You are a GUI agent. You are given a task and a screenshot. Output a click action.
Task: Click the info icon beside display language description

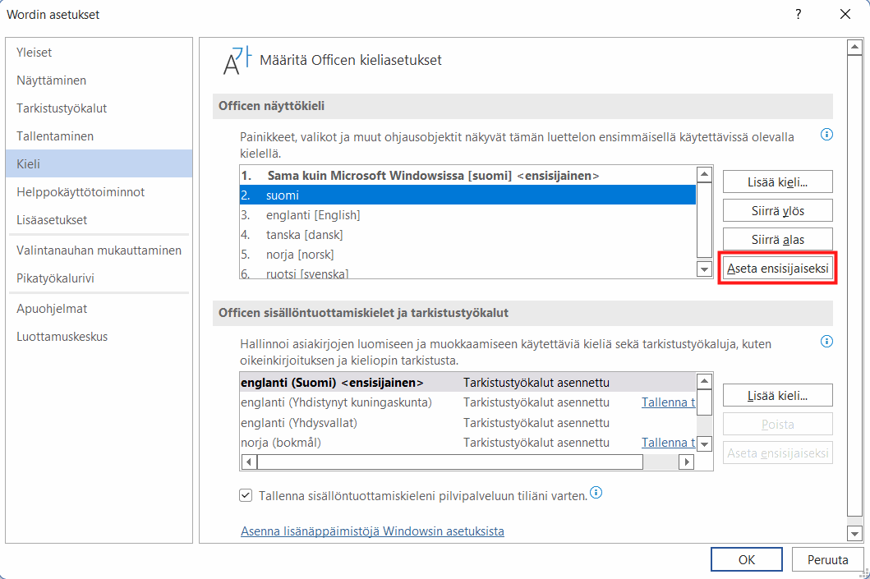[826, 135]
